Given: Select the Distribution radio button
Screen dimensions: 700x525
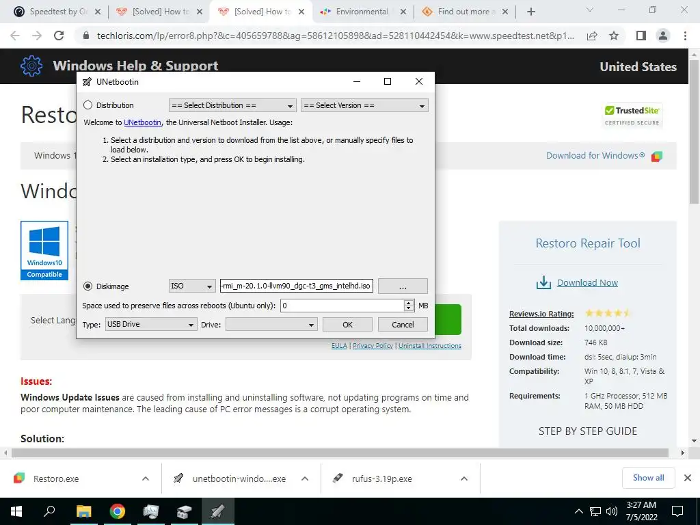Looking at the screenshot, I should tap(88, 105).
